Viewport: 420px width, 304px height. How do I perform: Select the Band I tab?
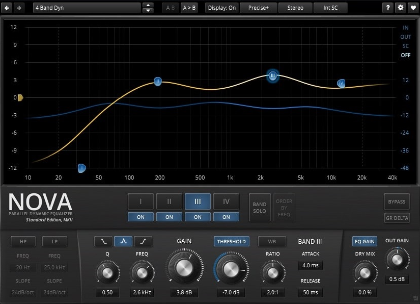pos(141,201)
